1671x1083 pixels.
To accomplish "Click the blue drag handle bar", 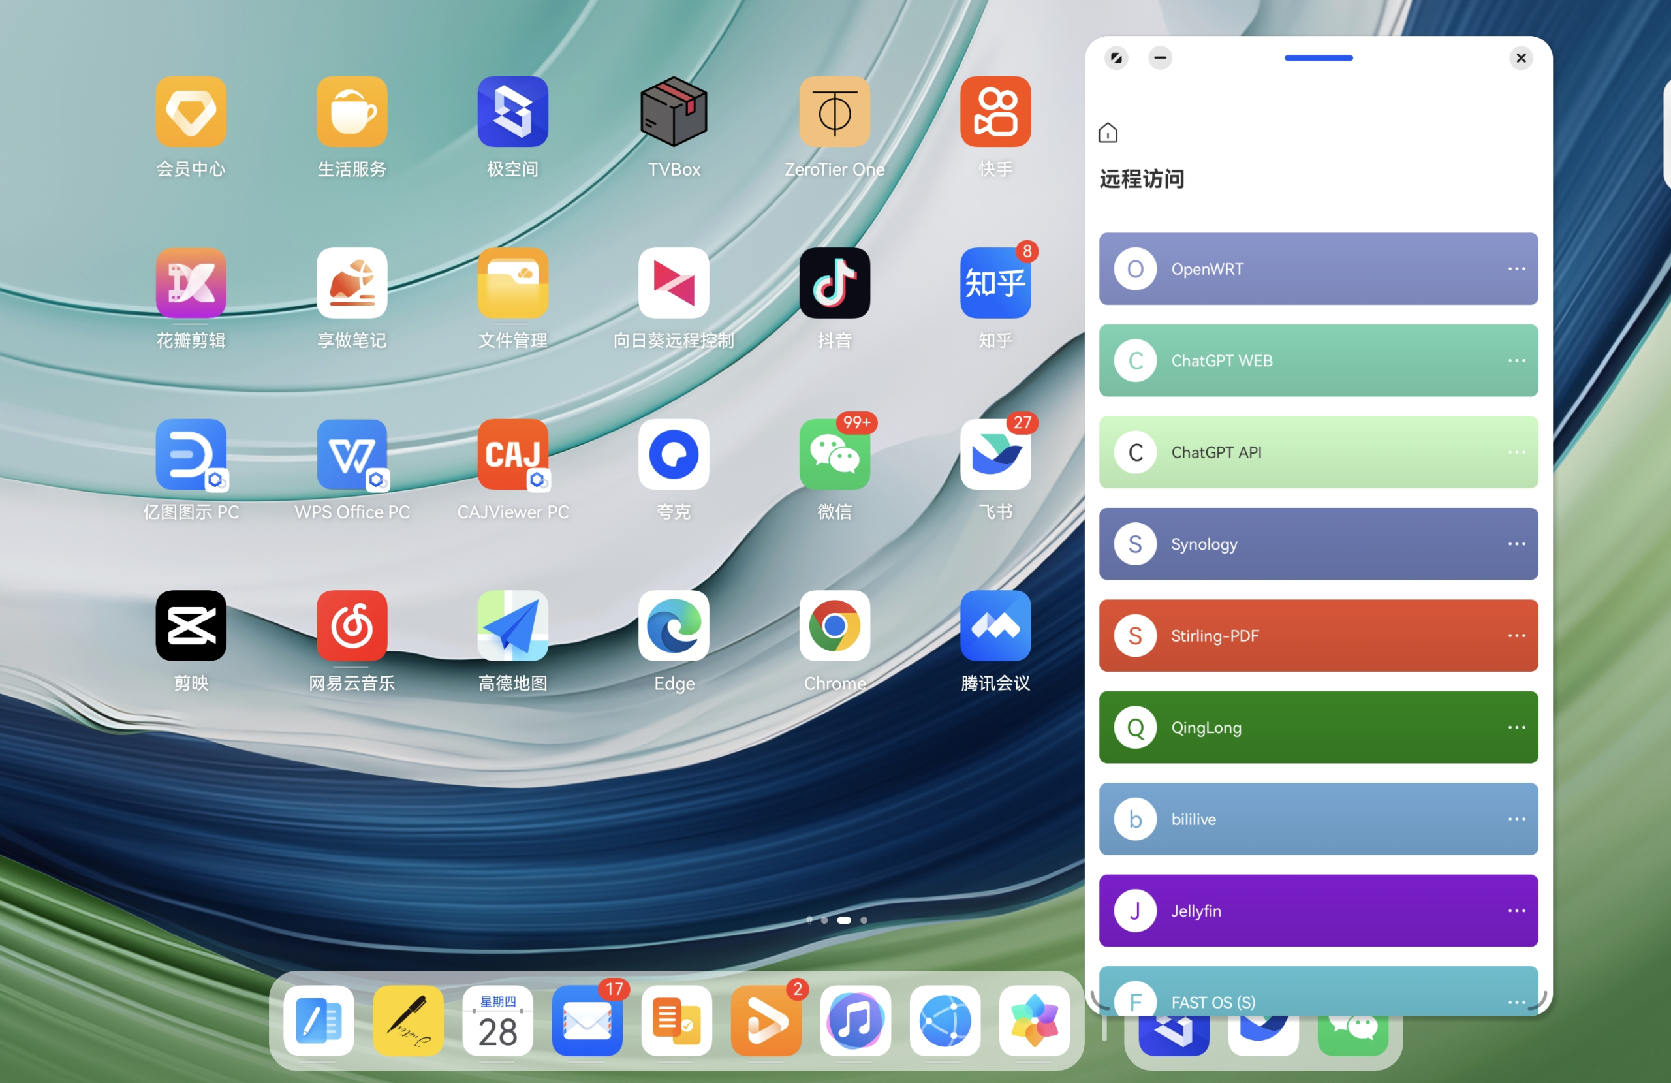I will click(x=1318, y=58).
